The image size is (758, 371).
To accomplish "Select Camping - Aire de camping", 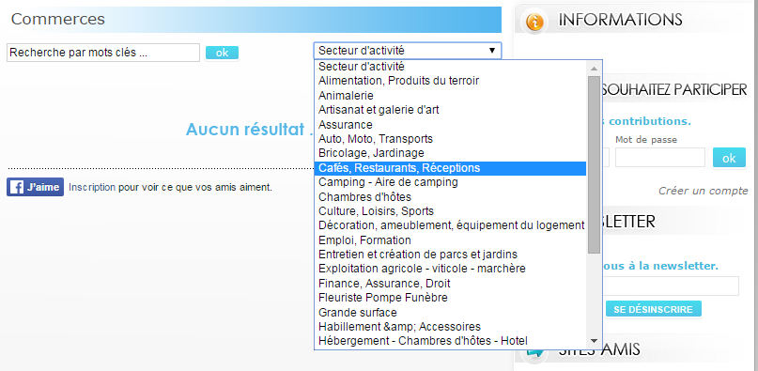I will (450, 182).
